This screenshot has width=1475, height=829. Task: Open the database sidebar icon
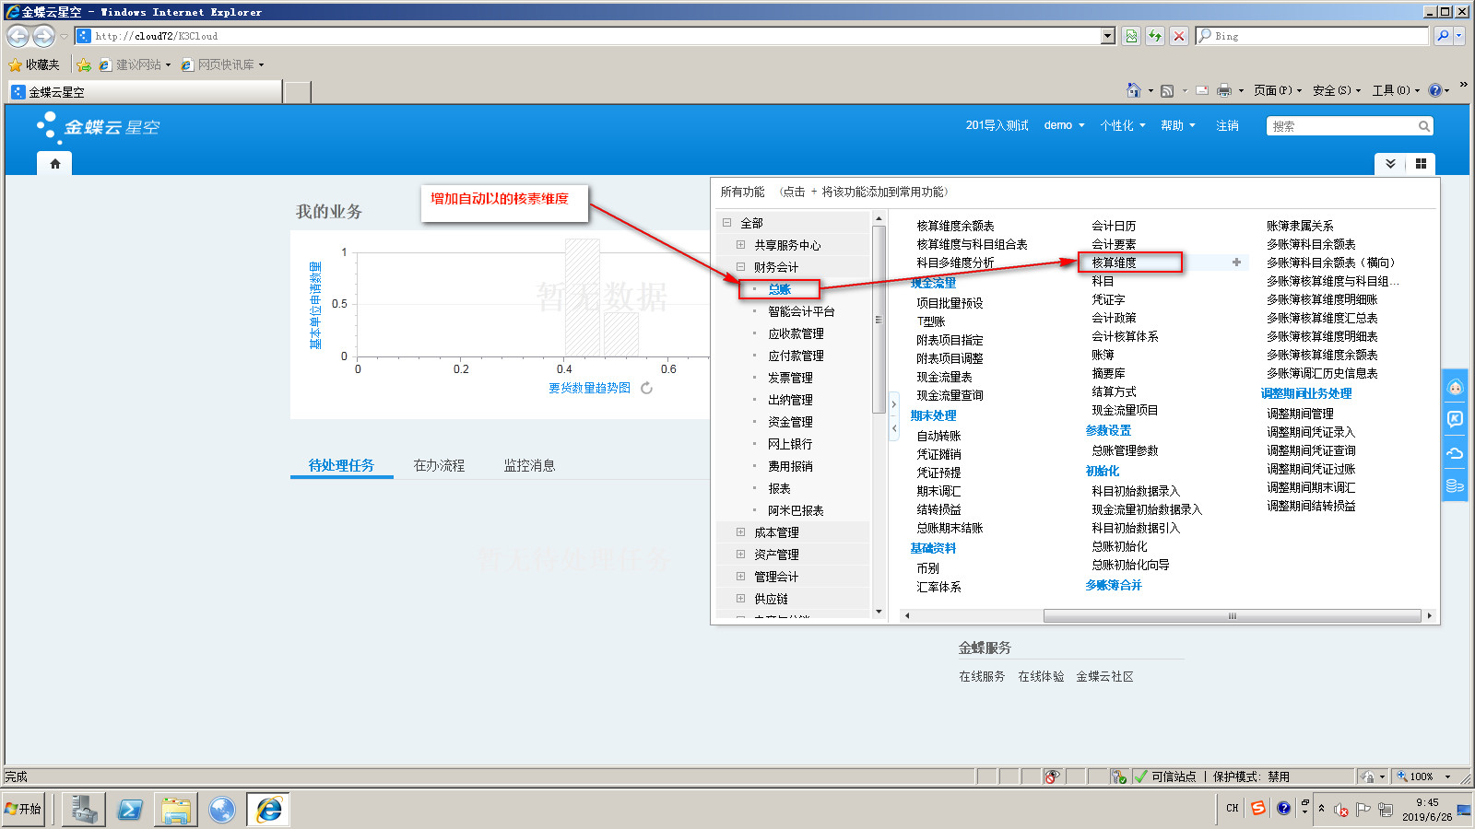1455,485
